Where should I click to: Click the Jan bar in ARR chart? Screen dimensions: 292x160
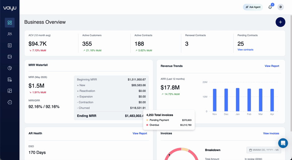(238, 100)
